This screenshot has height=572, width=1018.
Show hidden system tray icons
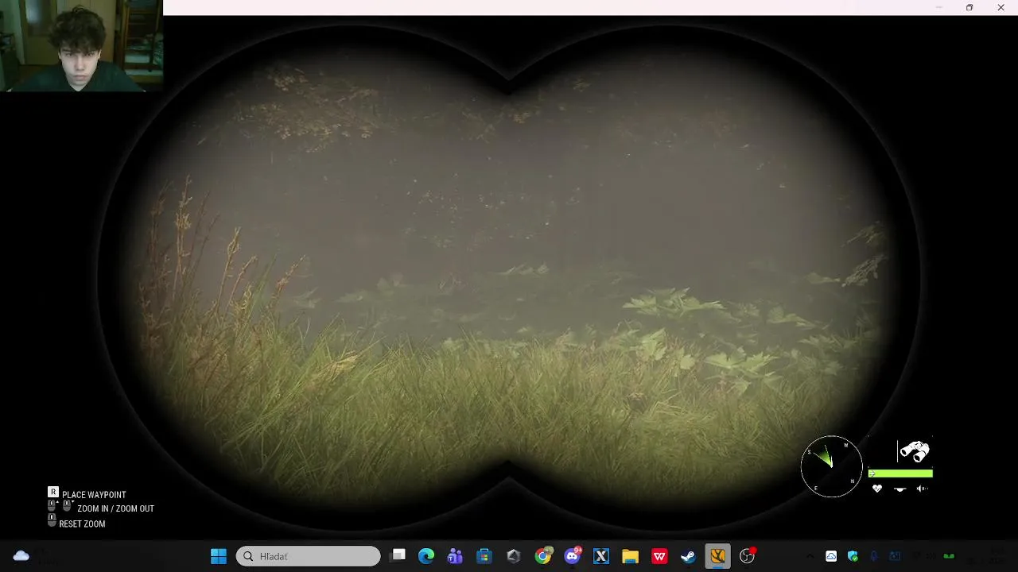pos(810,556)
